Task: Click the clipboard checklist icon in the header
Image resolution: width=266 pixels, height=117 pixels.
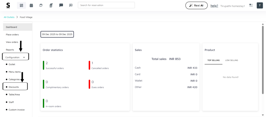Action: point(41,5)
